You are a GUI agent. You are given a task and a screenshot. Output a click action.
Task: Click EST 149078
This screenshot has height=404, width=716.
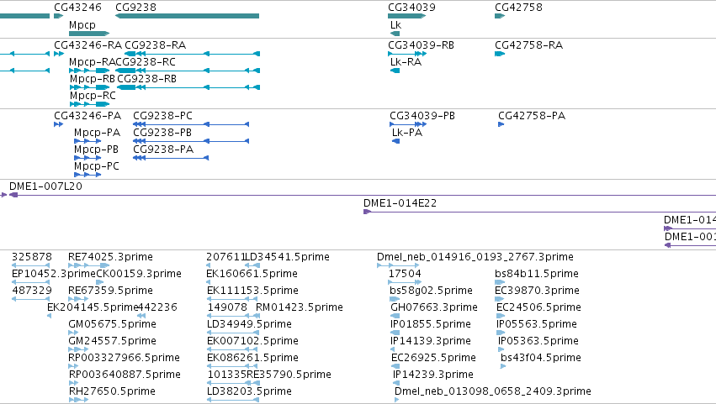[227, 307]
